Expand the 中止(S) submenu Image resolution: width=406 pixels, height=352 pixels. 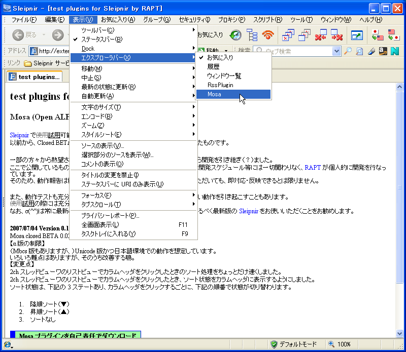(133, 77)
